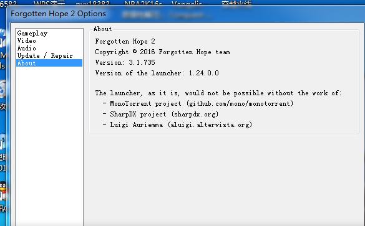The width and height of the screenshot is (365, 226).
Task: Switch to the Audio settings page
Action: pos(27,48)
